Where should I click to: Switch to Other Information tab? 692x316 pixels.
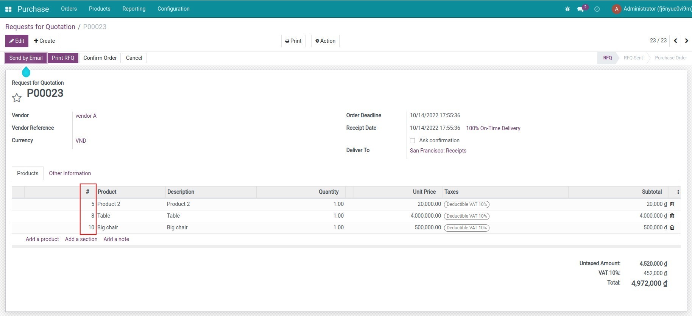[70, 173]
